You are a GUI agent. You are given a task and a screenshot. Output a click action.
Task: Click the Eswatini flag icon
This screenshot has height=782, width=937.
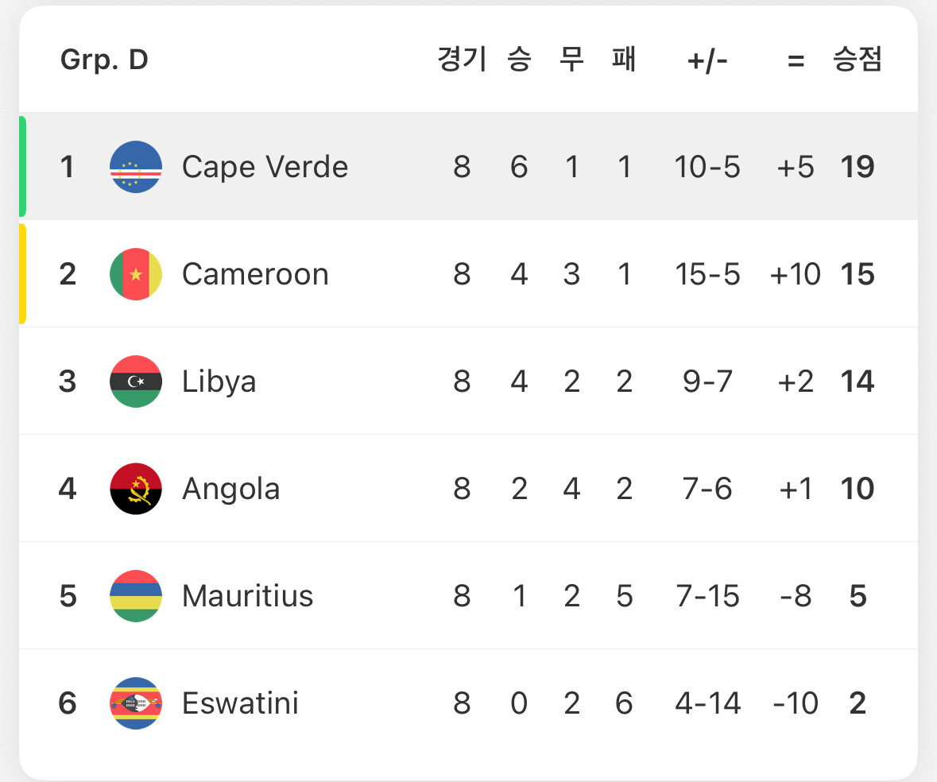point(136,703)
